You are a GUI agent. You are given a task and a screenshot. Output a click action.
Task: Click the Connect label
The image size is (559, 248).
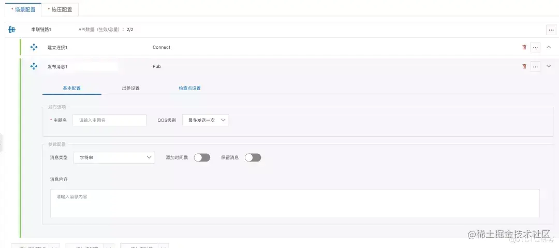click(161, 47)
